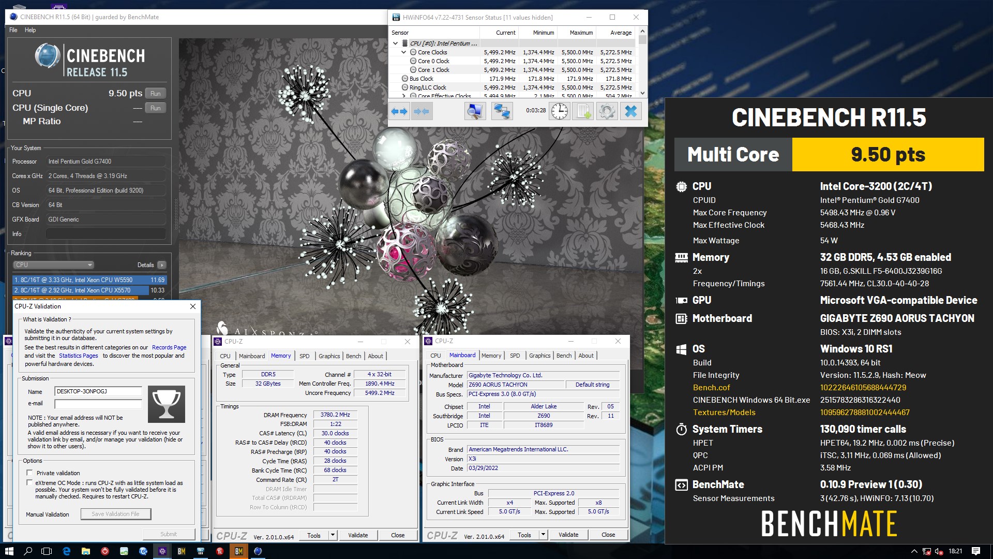Show hidden system tray icons chevron

914,551
